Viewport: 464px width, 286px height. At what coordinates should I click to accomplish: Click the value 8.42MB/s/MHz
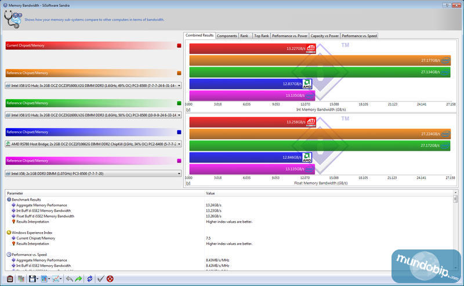tap(217, 266)
